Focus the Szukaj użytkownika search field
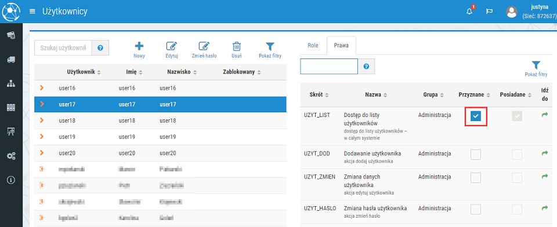 [63, 48]
